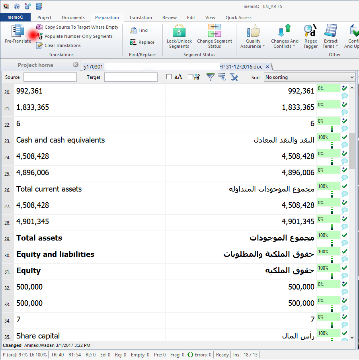This screenshot has height=360, width=359.
Task: Click the Pre-Translate icon
Action: (18, 31)
